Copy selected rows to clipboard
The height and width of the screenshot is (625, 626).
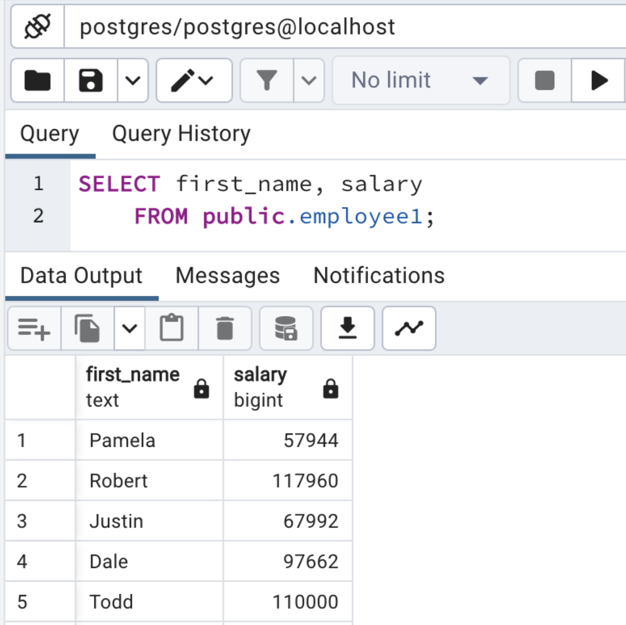click(87, 329)
